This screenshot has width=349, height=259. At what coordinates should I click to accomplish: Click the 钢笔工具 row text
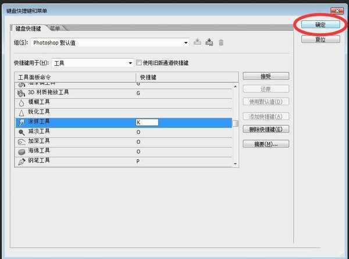(x=39, y=160)
